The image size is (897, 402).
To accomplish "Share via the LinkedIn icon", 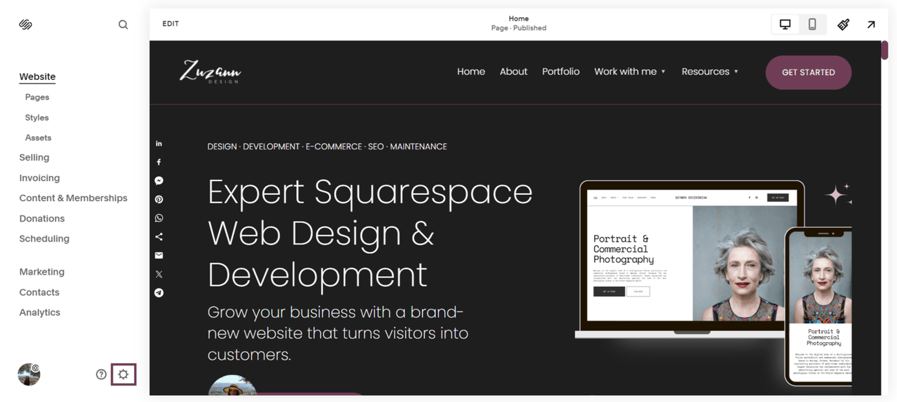I will [159, 143].
